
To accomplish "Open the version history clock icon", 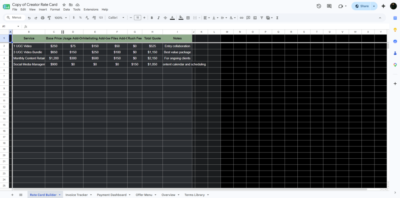I will tap(319, 6).
